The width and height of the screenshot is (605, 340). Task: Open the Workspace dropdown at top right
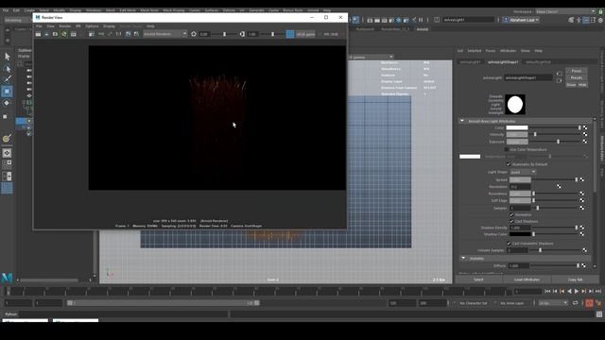(x=565, y=11)
